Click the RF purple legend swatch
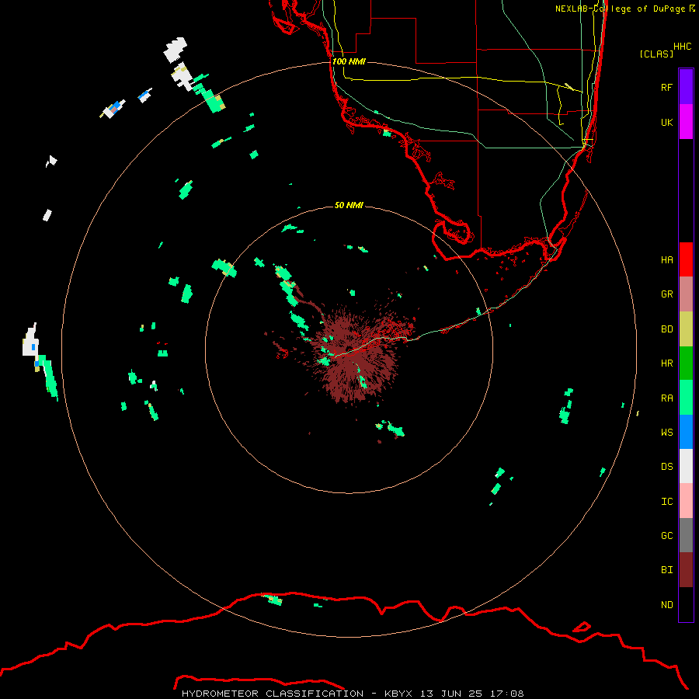 tap(686, 87)
